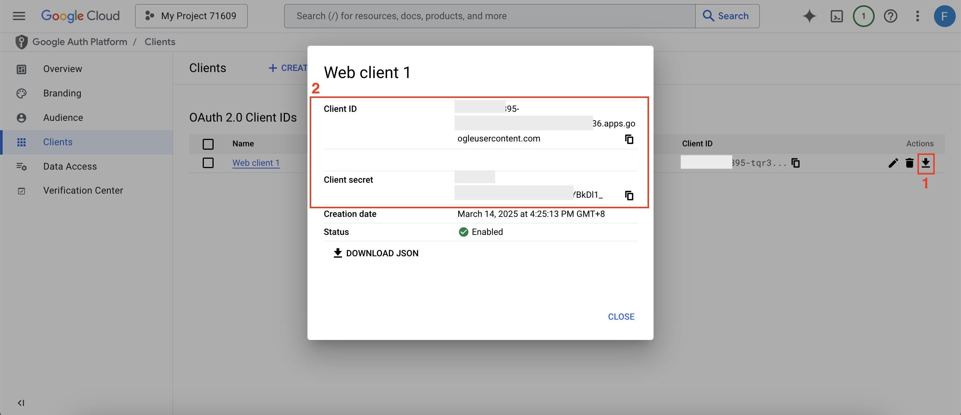Click the Name column header
This screenshot has width=961, height=415.
coord(243,144)
